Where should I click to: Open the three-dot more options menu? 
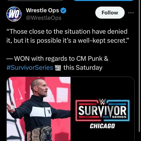131,13
